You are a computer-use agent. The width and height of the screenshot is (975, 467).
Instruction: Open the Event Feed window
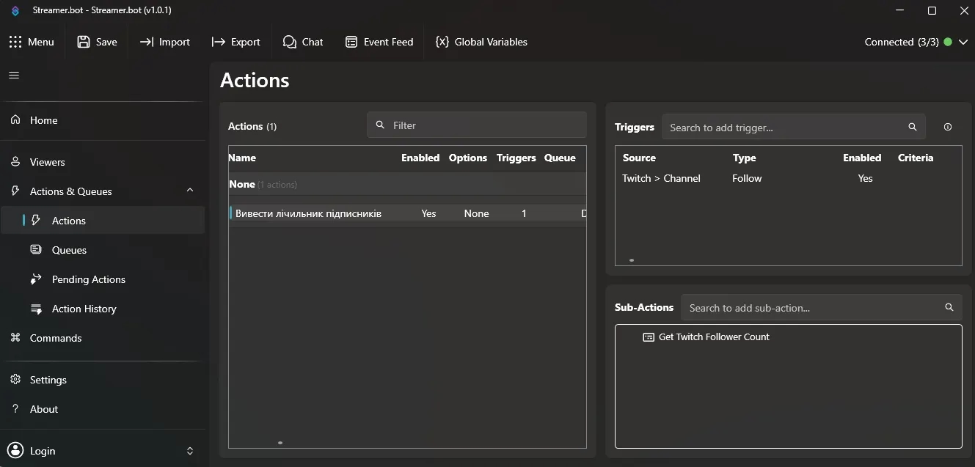tap(379, 42)
